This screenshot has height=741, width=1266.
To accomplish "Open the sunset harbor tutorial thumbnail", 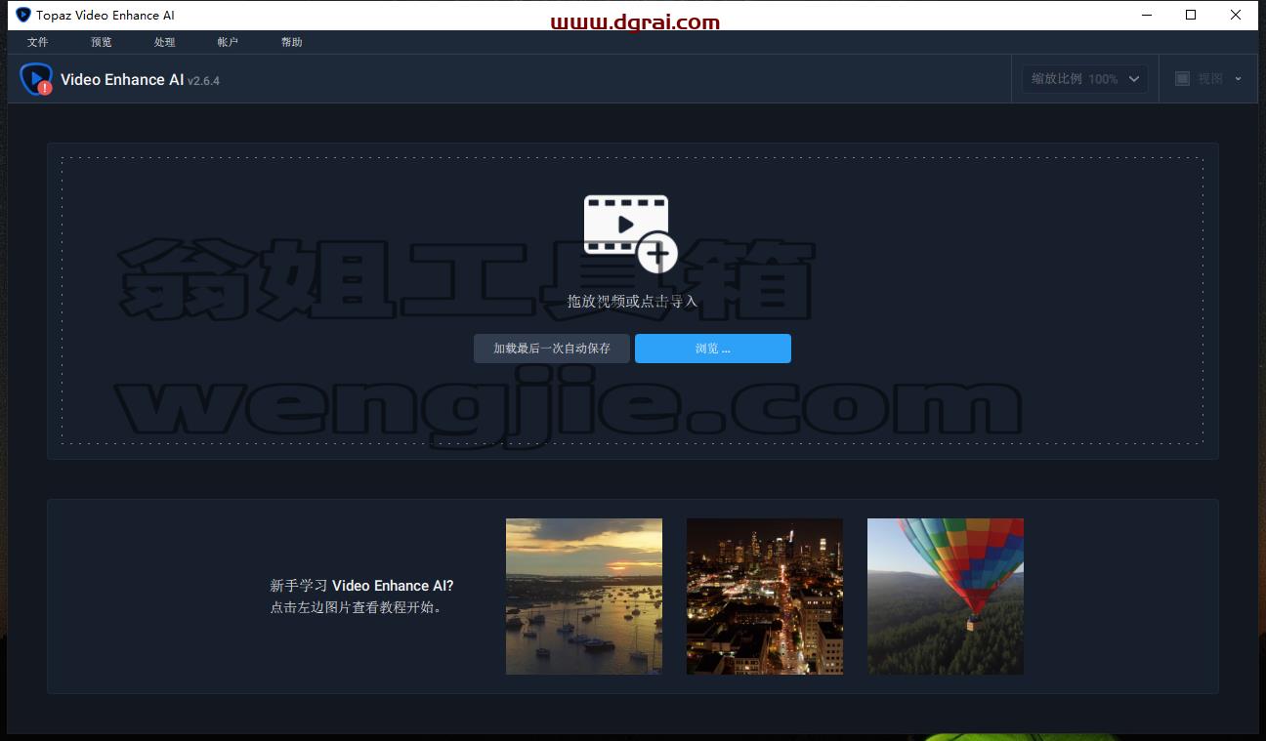I will click(x=584, y=597).
